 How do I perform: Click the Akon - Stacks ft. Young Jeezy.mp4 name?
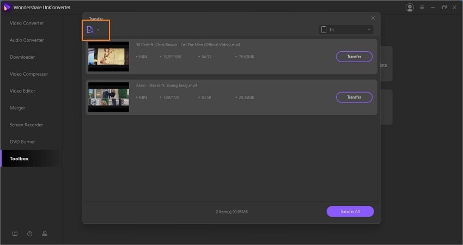click(166, 85)
